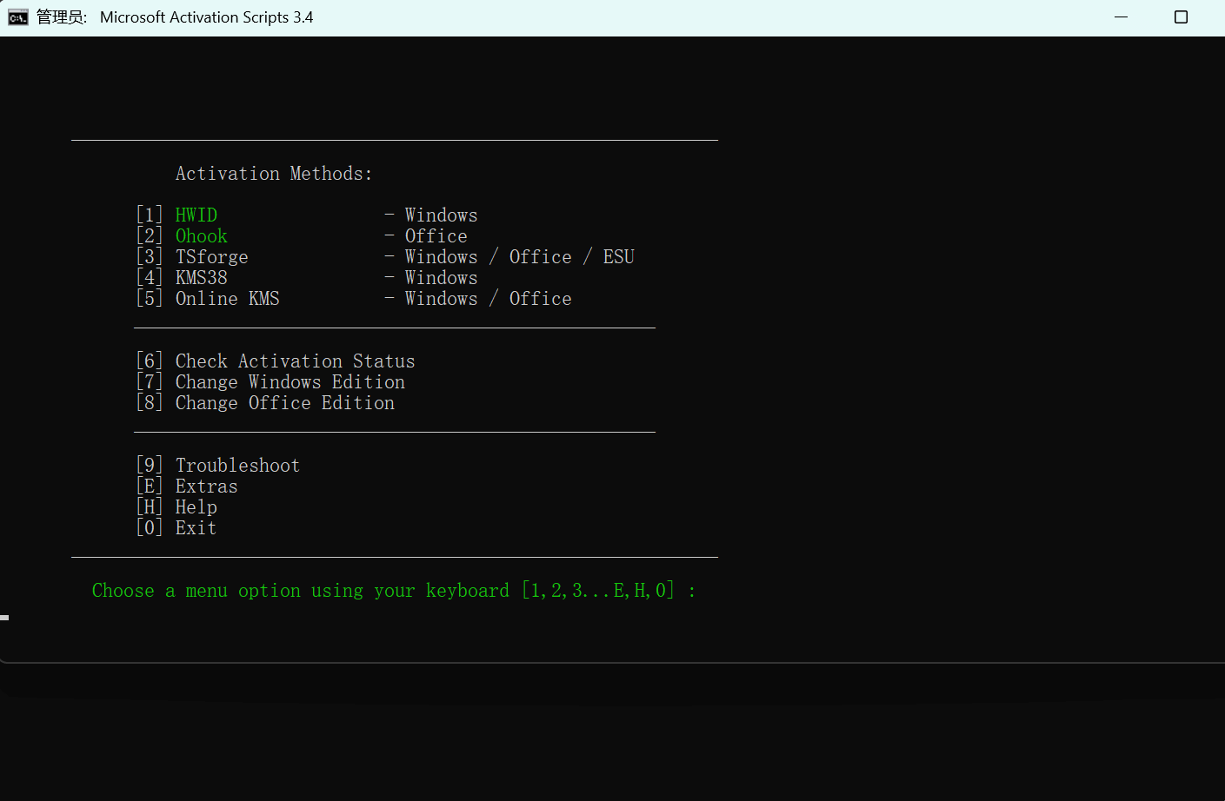Select [9] Troubleshoot entry
Viewport: 1225px width, 801px height.
click(218, 465)
